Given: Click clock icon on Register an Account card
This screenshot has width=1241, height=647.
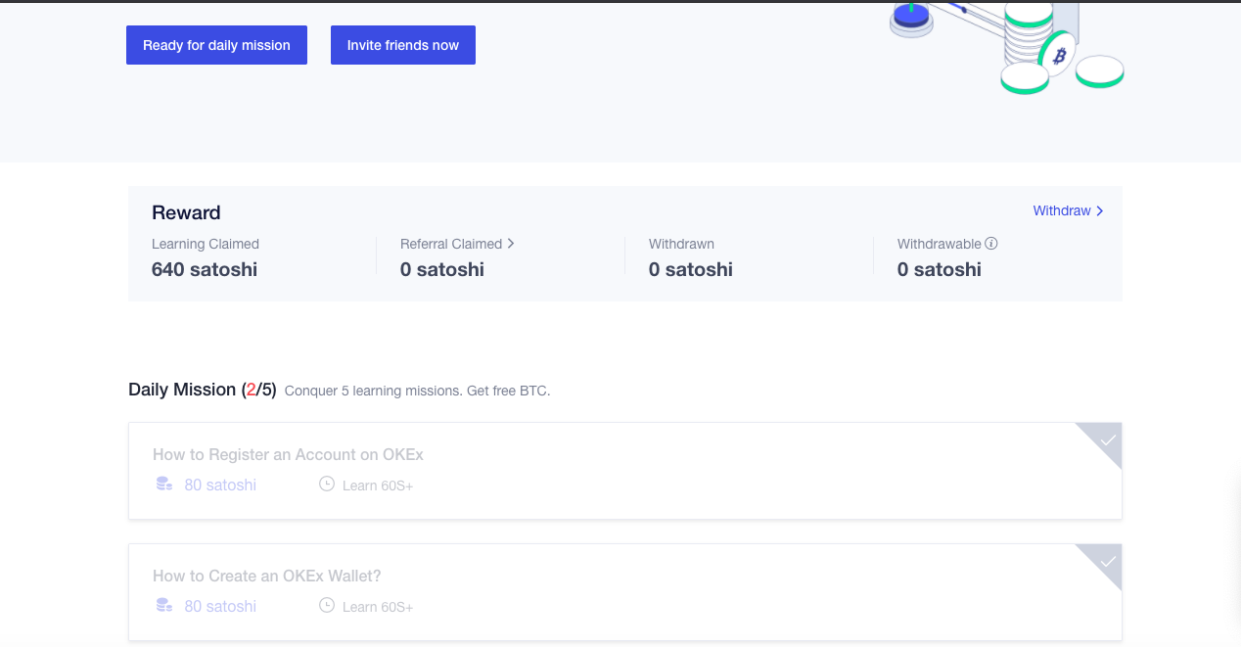Looking at the screenshot, I should (327, 484).
